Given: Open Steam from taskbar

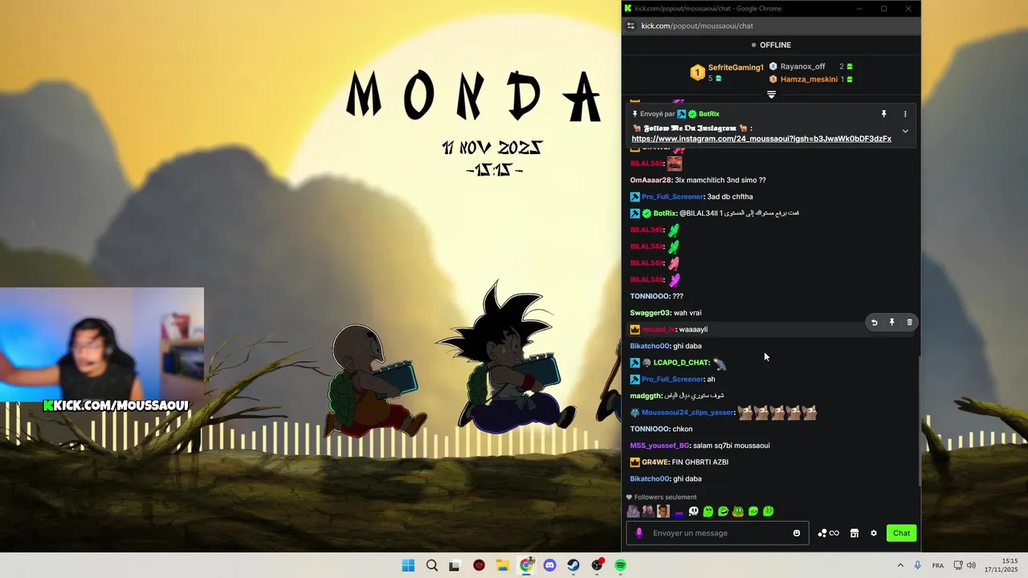Looking at the screenshot, I should click(573, 565).
